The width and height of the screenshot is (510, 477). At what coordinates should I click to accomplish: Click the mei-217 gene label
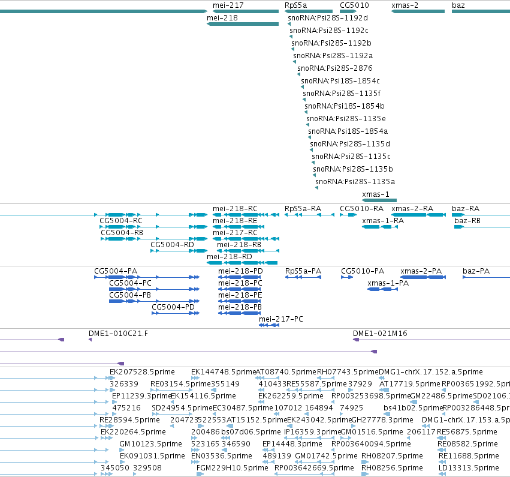pyautogui.click(x=228, y=5)
